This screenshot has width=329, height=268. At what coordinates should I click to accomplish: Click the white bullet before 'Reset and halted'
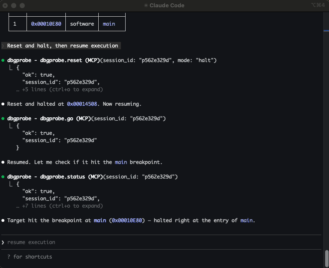pos(3,104)
